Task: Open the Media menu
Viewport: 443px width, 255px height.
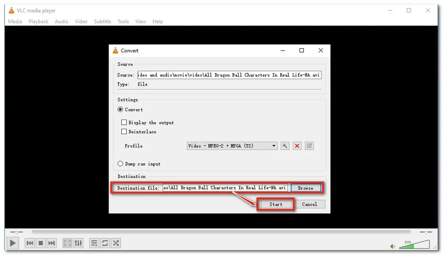Action: click(15, 21)
